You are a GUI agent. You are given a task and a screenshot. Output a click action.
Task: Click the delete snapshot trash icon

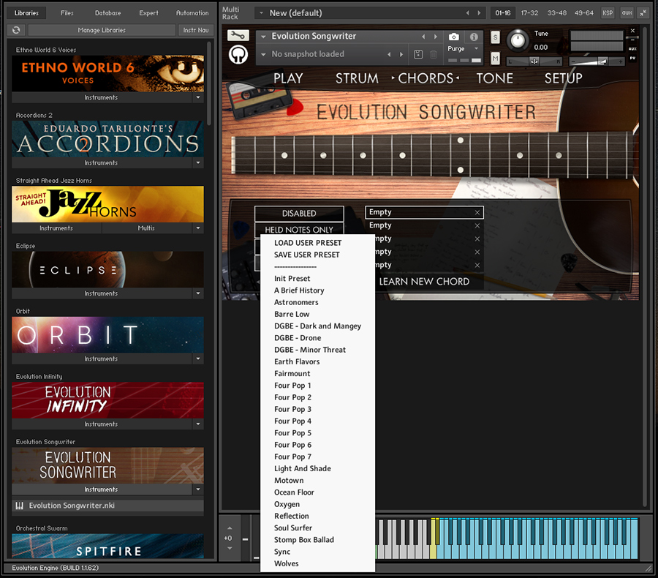(x=434, y=54)
